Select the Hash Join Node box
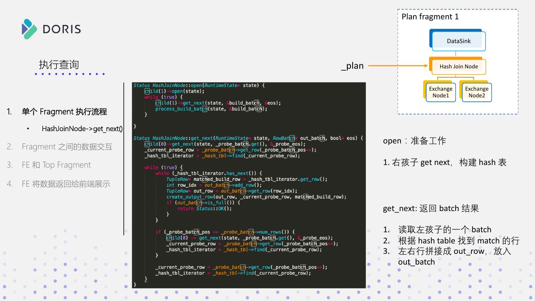The image size is (535, 301). coord(458,67)
